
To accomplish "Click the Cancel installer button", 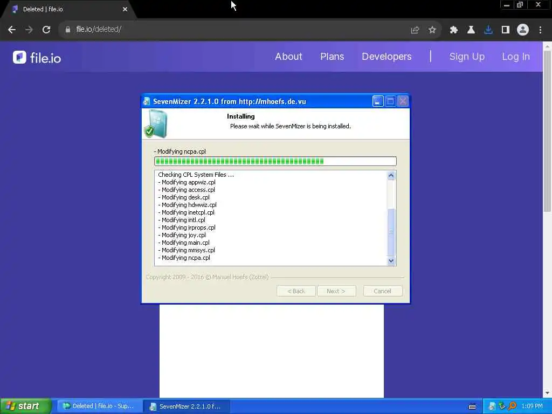I will pyautogui.click(x=382, y=291).
